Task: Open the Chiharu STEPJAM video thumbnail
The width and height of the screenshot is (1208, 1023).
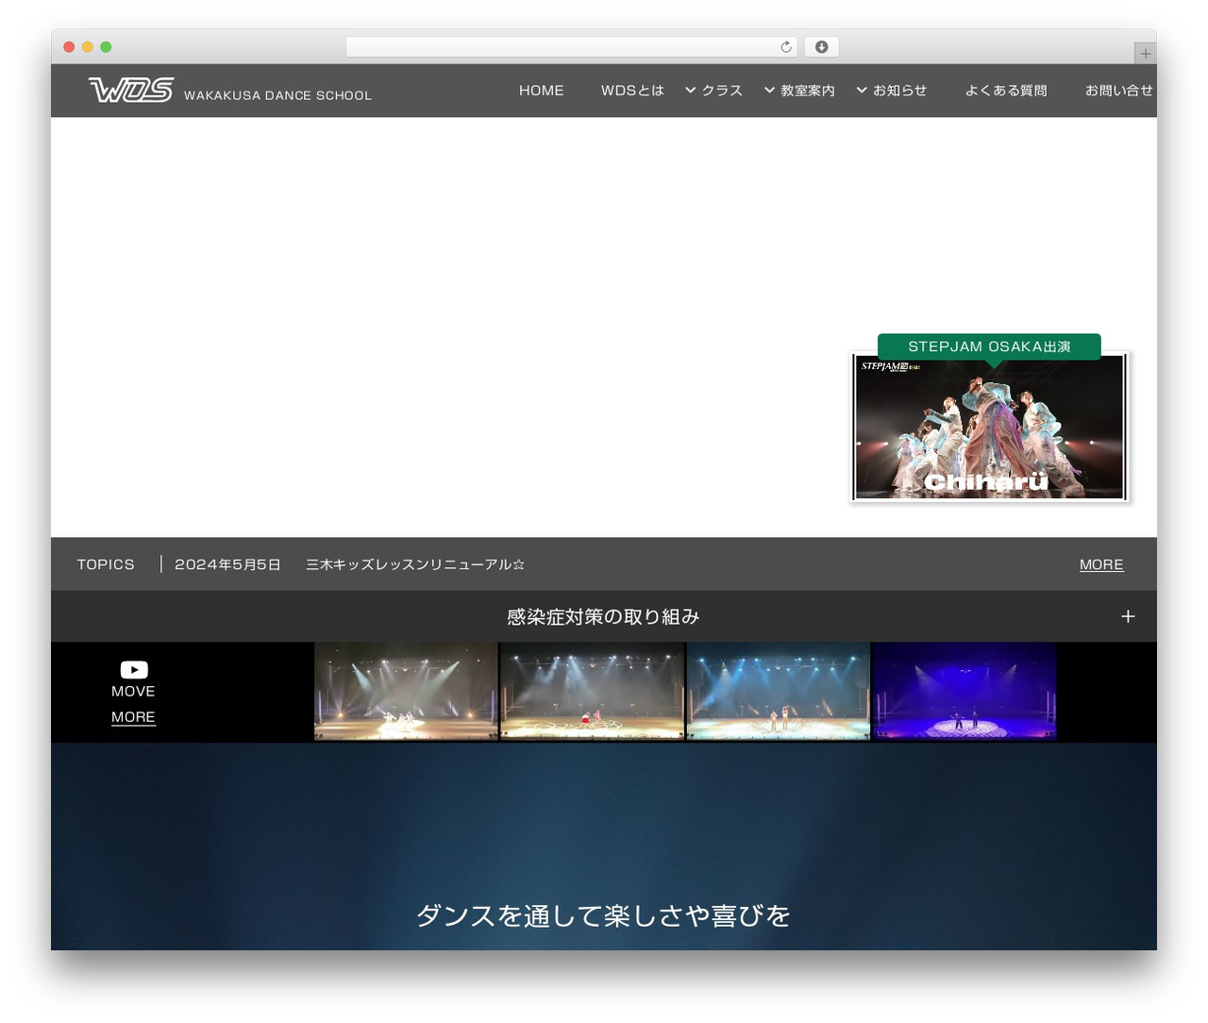Action: [989, 427]
